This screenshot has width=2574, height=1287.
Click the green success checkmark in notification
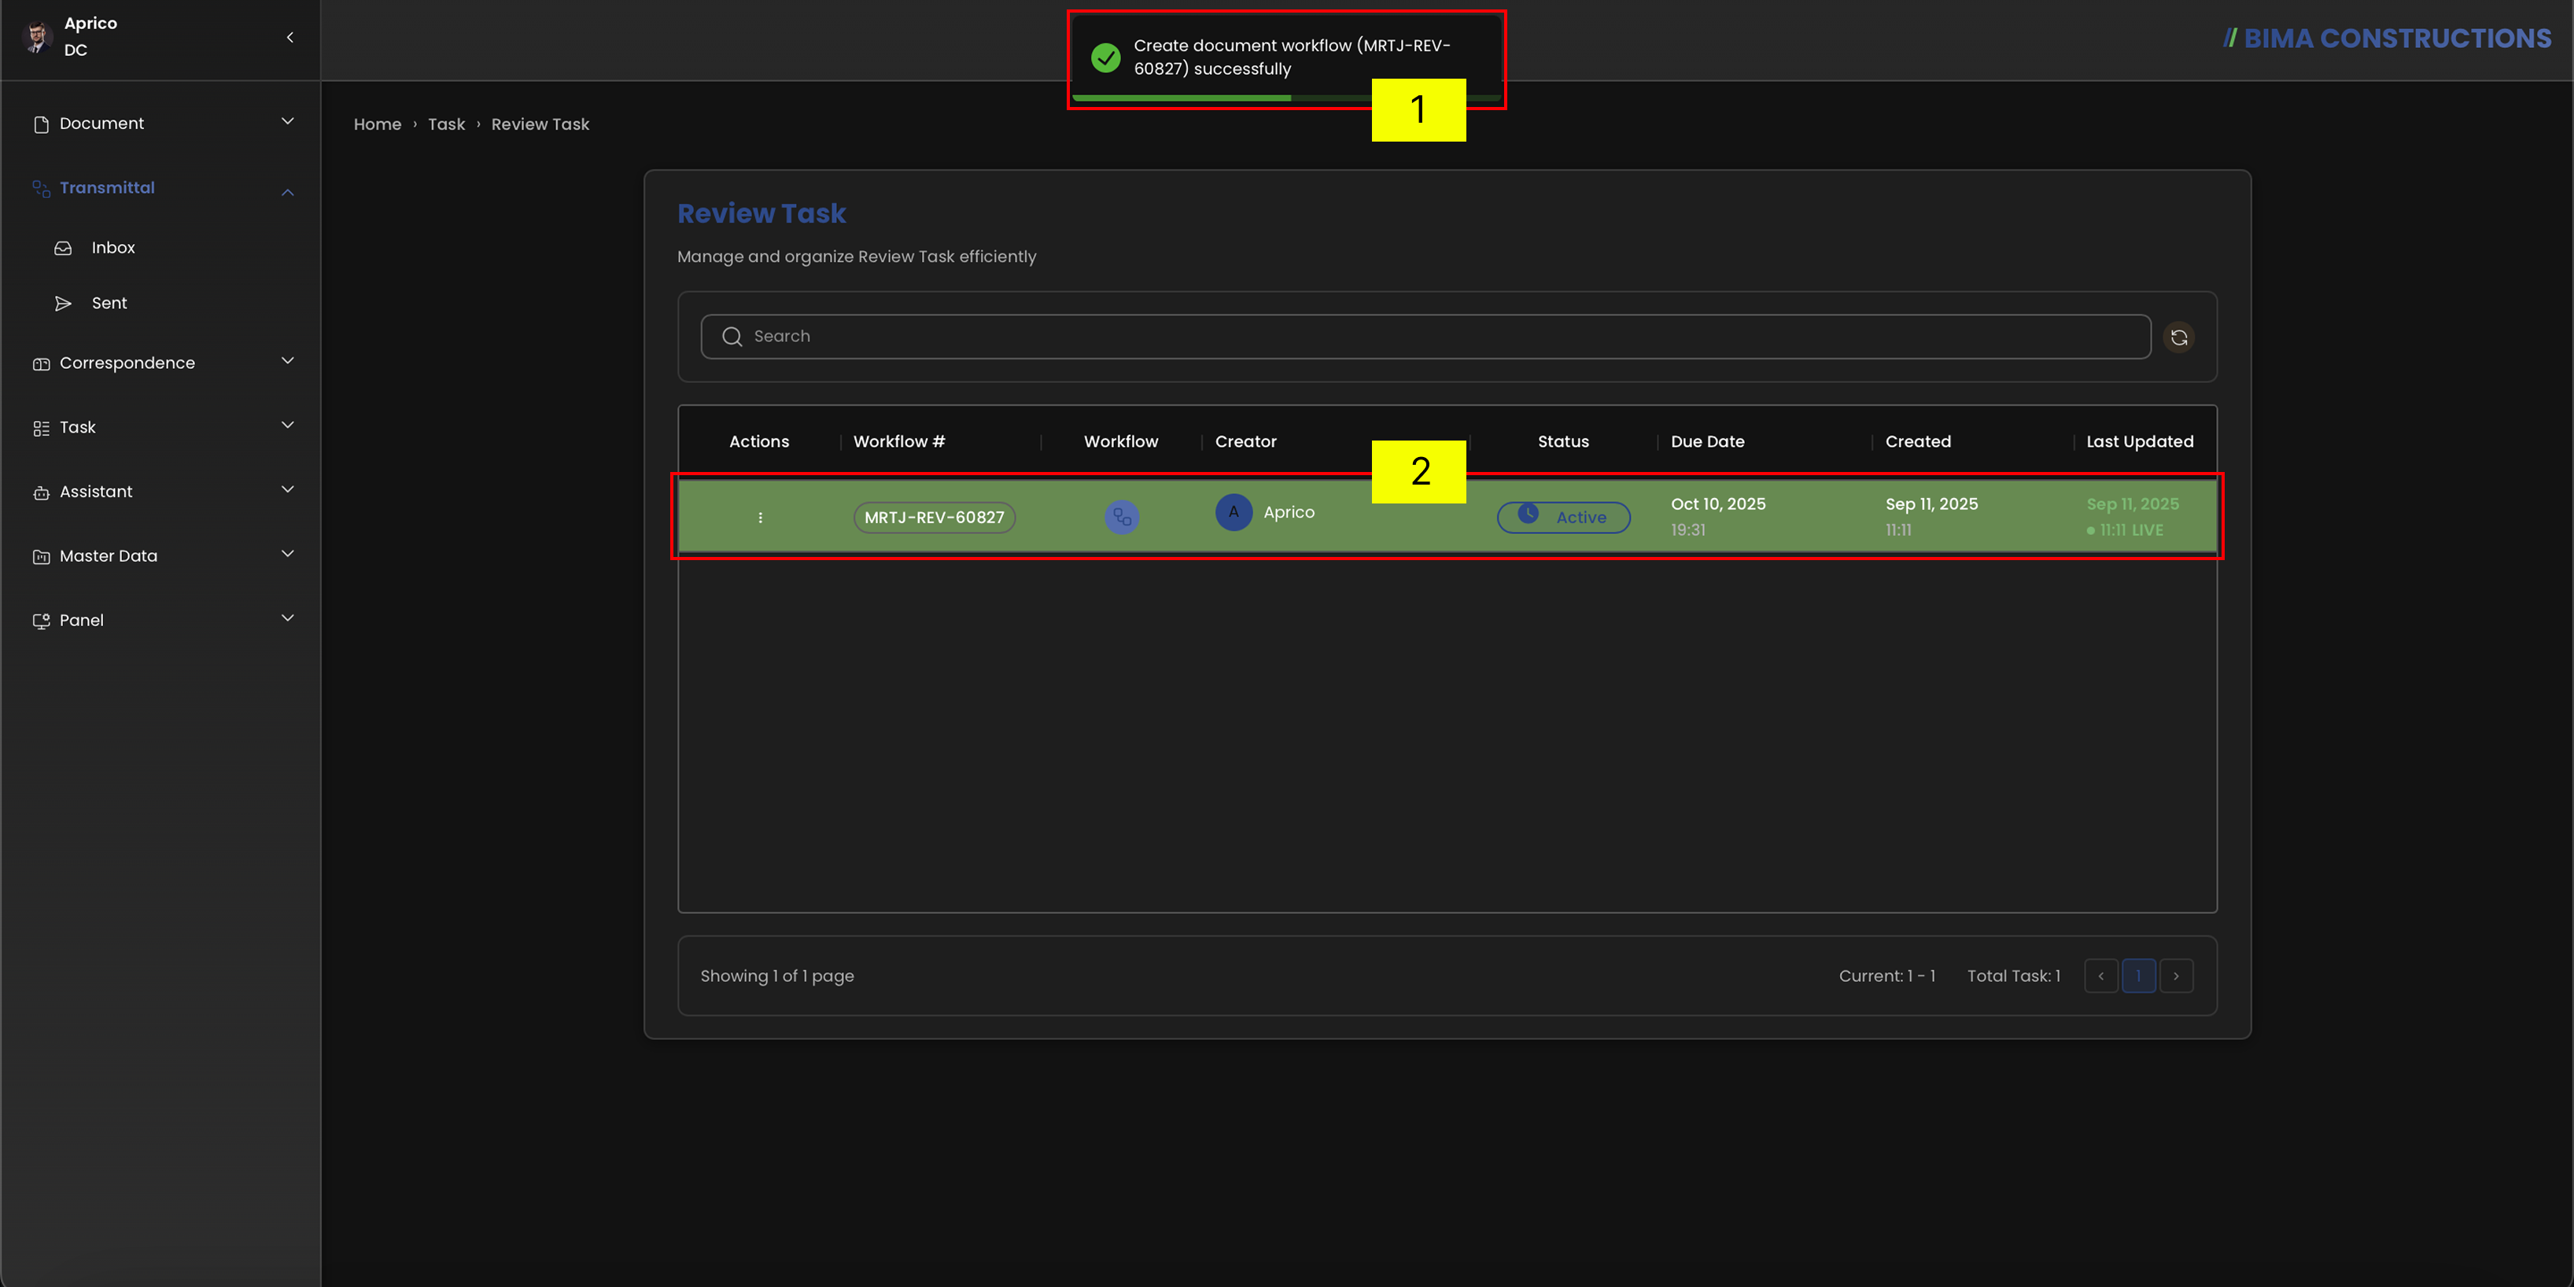coord(1105,57)
